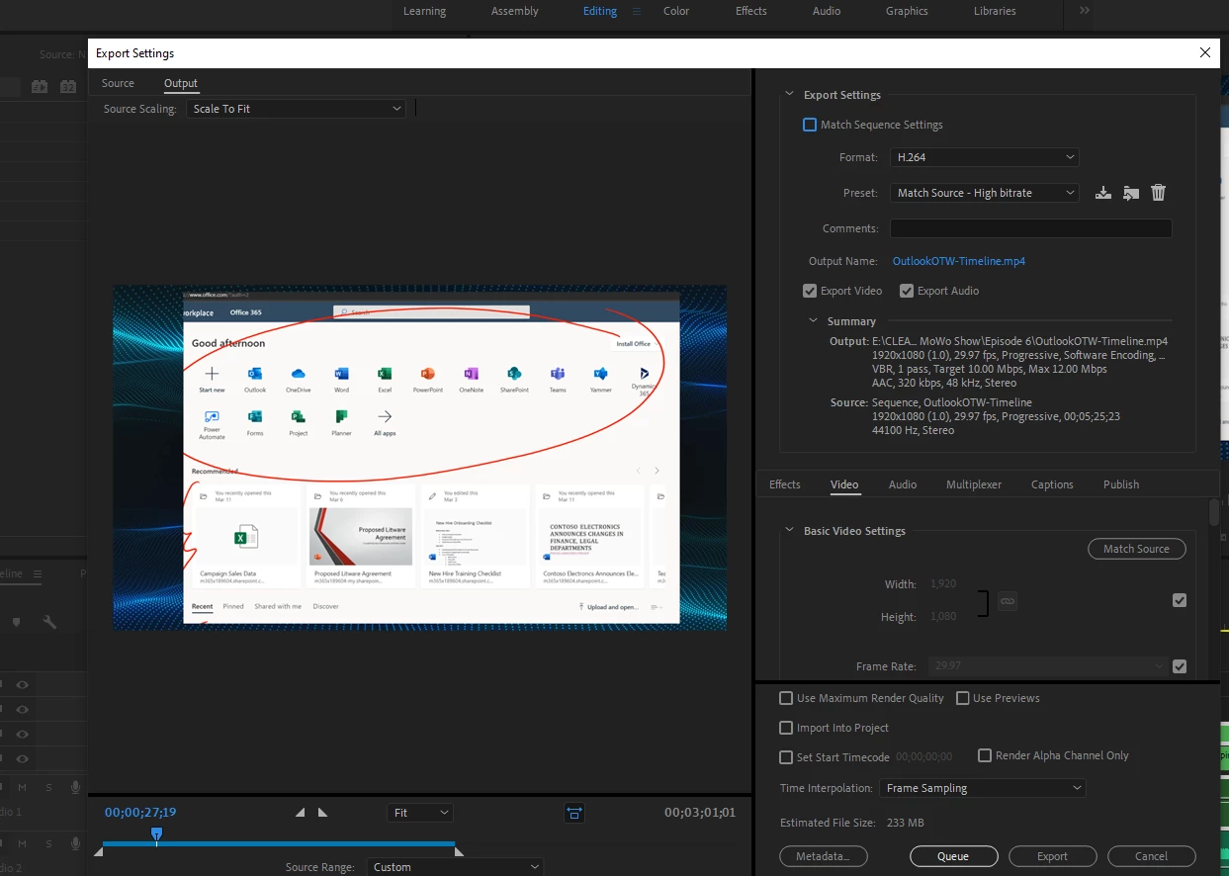Switch to the Source tab
Viewport: 1229px width, 876px height.
tap(118, 83)
